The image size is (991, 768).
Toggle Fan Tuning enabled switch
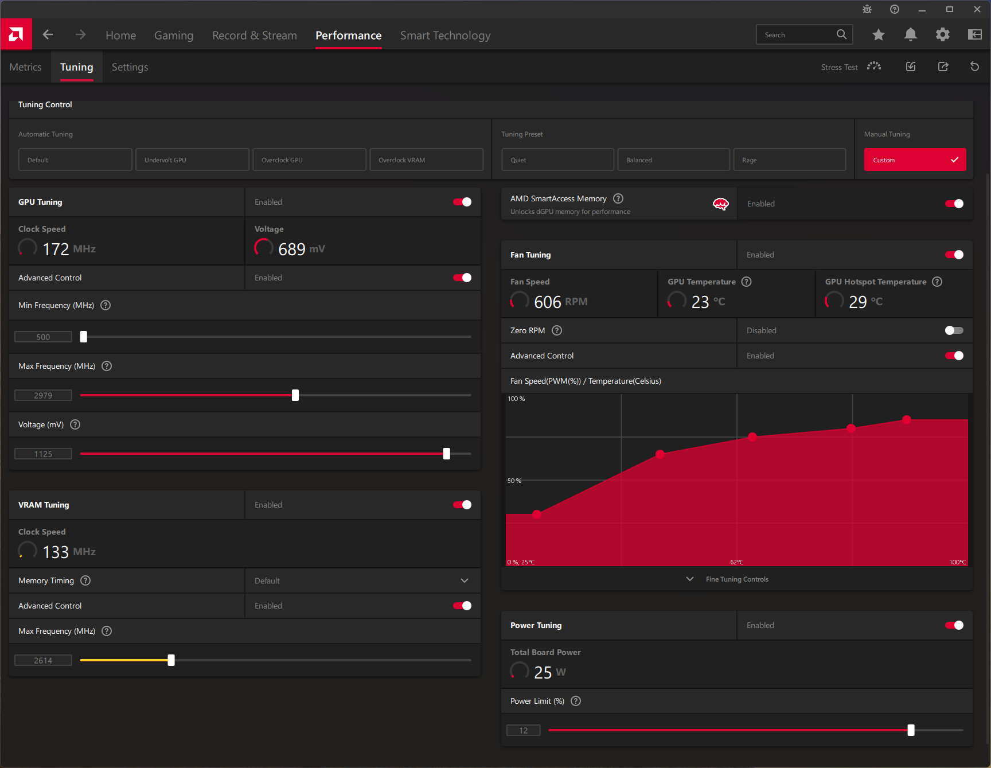[x=954, y=255]
